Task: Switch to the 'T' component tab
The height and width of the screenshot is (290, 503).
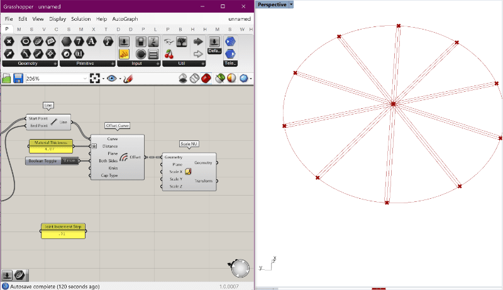Action: pos(106,29)
